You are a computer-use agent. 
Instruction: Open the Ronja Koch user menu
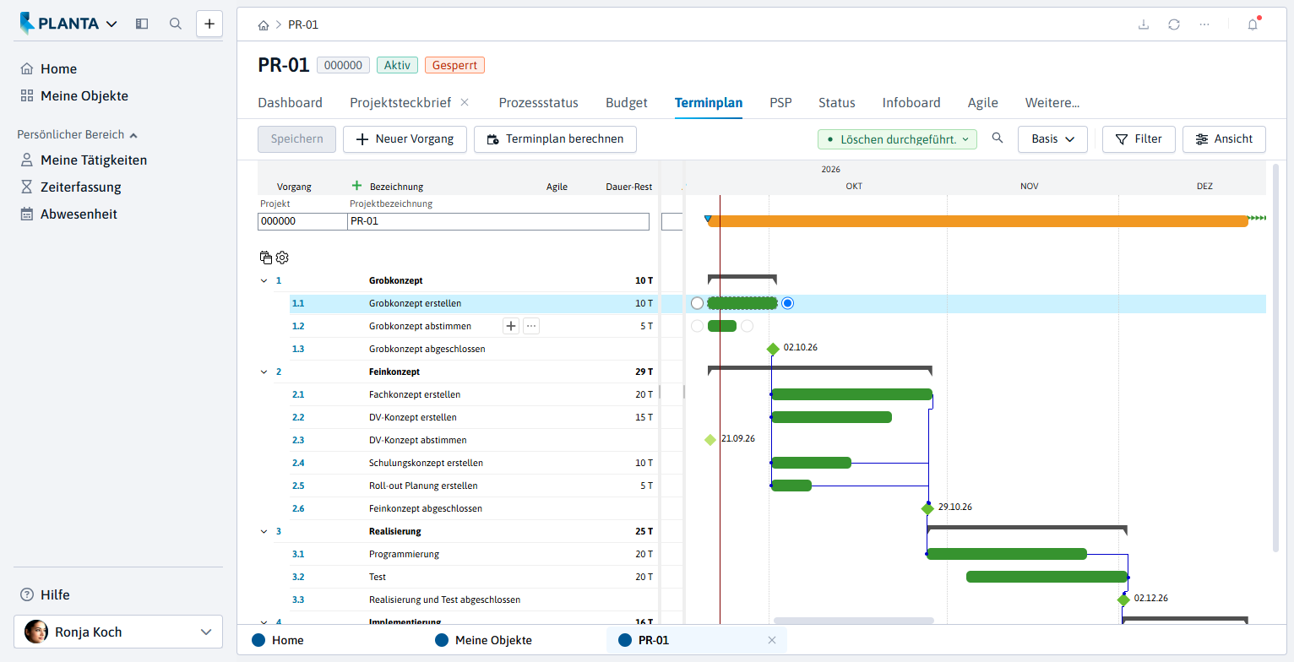(118, 632)
